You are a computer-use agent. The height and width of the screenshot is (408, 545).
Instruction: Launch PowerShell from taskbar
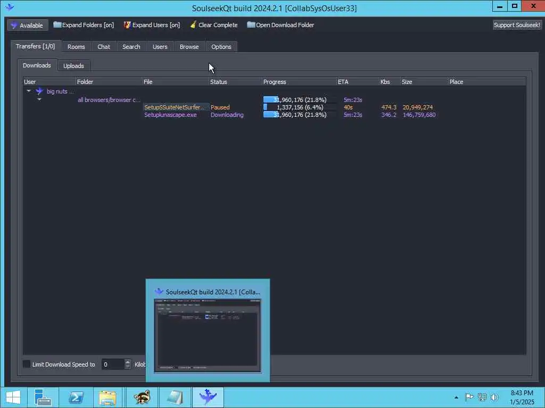[x=76, y=397]
